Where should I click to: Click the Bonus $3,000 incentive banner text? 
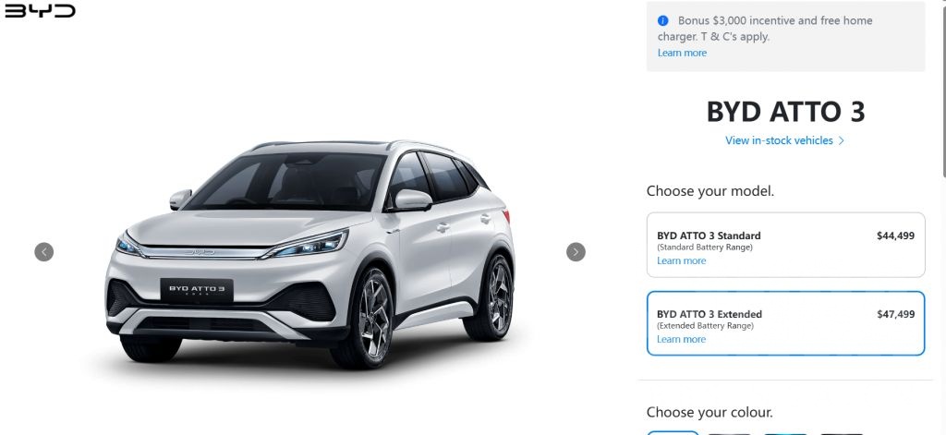tap(765, 29)
